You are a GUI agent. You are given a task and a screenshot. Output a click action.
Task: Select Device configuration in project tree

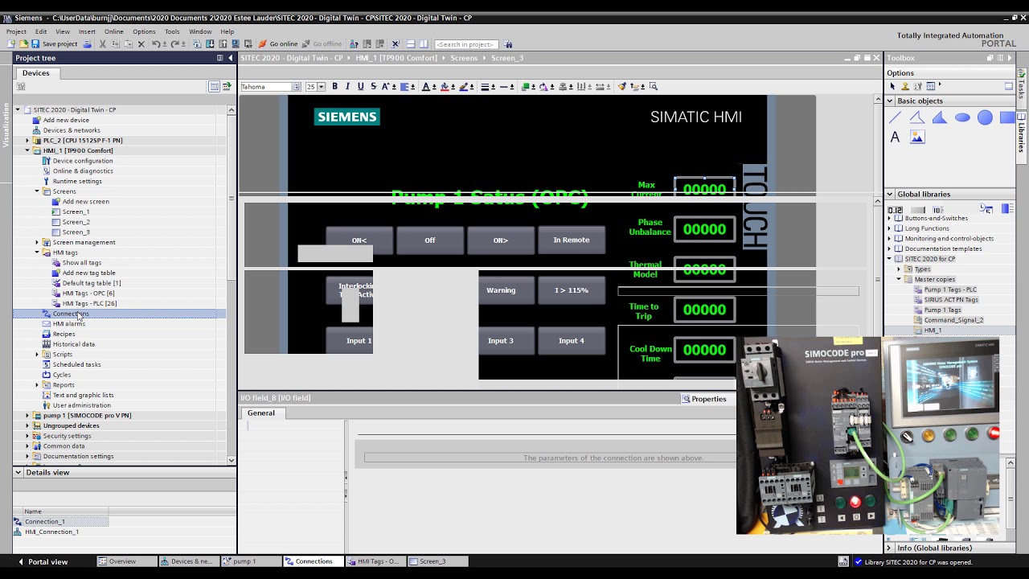(x=83, y=161)
